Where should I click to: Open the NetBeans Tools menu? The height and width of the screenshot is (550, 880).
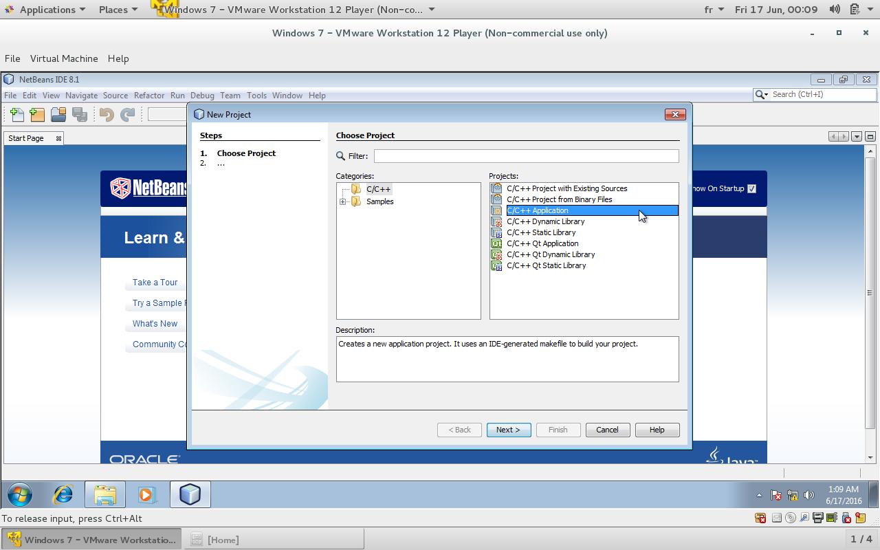256,96
